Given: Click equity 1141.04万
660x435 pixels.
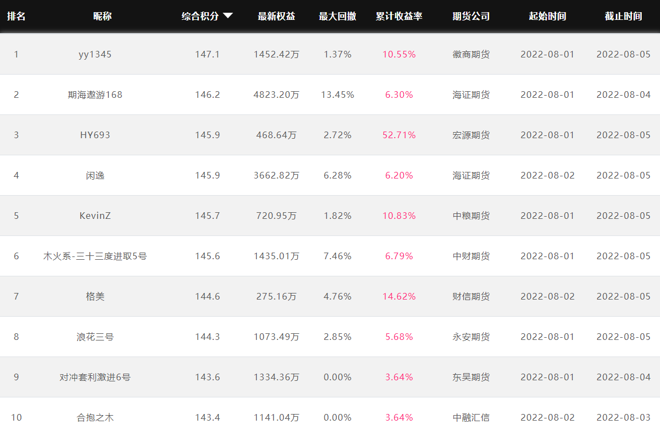Looking at the screenshot, I should [x=277, y=417].
